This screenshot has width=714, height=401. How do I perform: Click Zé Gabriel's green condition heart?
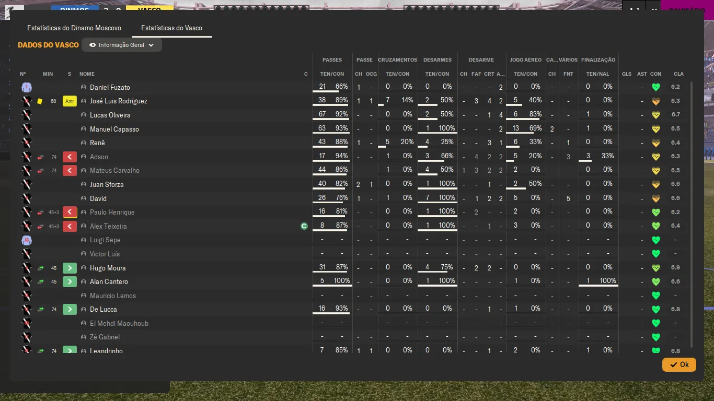pyautogui.click(x=656, y=337)
